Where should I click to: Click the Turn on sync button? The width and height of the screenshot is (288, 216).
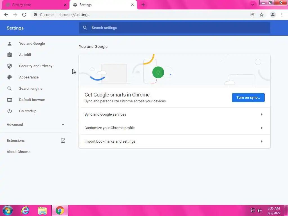coord(248,98)
